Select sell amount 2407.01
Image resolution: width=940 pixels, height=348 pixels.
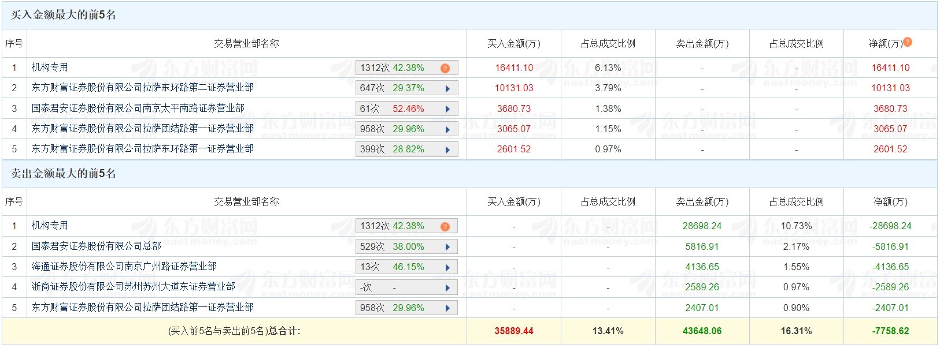[702, 308]
